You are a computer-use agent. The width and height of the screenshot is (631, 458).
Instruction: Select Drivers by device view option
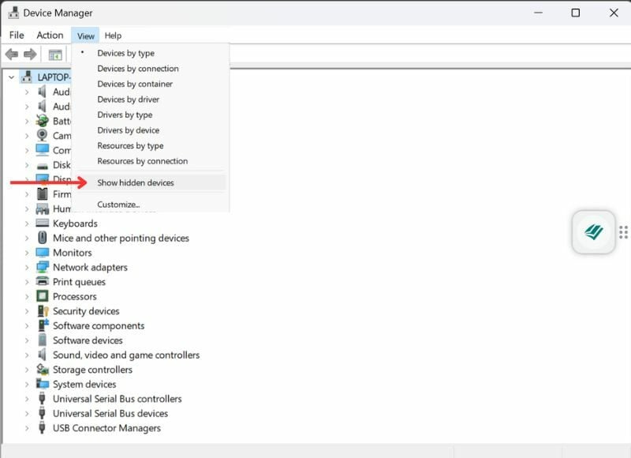(129, 130)
